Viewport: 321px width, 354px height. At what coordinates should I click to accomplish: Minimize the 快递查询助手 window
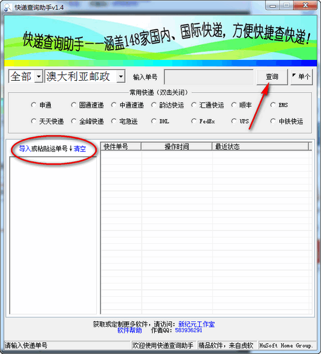pyautogui.click(x=273, y=5)
